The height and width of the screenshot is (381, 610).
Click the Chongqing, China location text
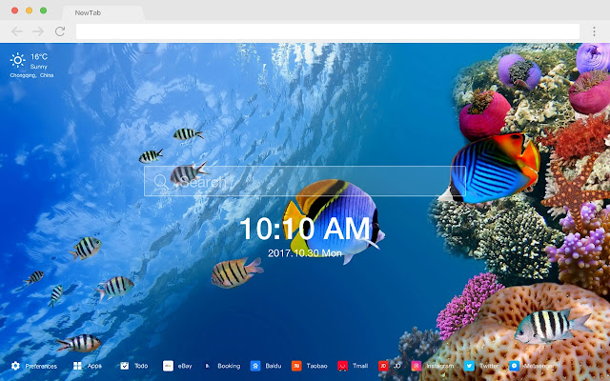[x=31, y=75]
